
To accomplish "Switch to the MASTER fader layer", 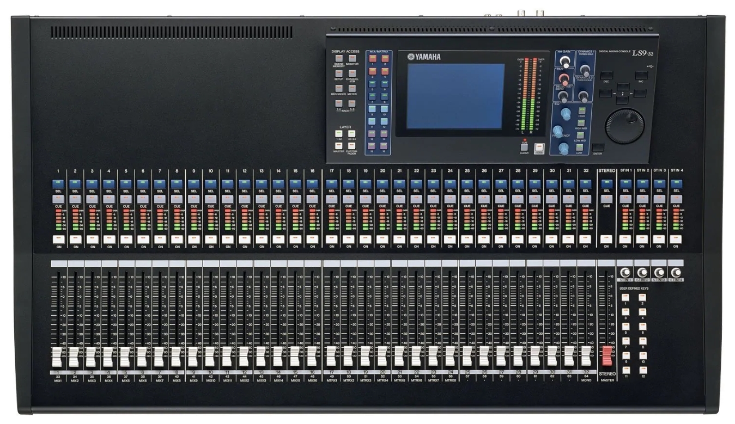I will 338,146.
